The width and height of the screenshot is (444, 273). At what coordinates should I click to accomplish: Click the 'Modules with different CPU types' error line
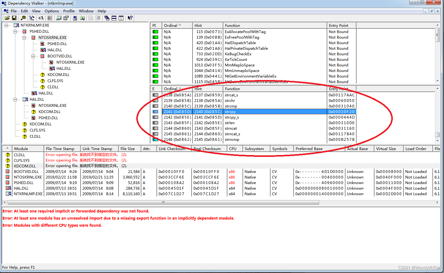52,225
